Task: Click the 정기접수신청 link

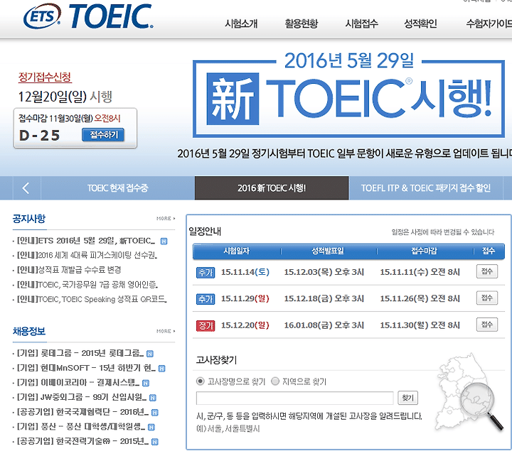Action: coord(45,77)
